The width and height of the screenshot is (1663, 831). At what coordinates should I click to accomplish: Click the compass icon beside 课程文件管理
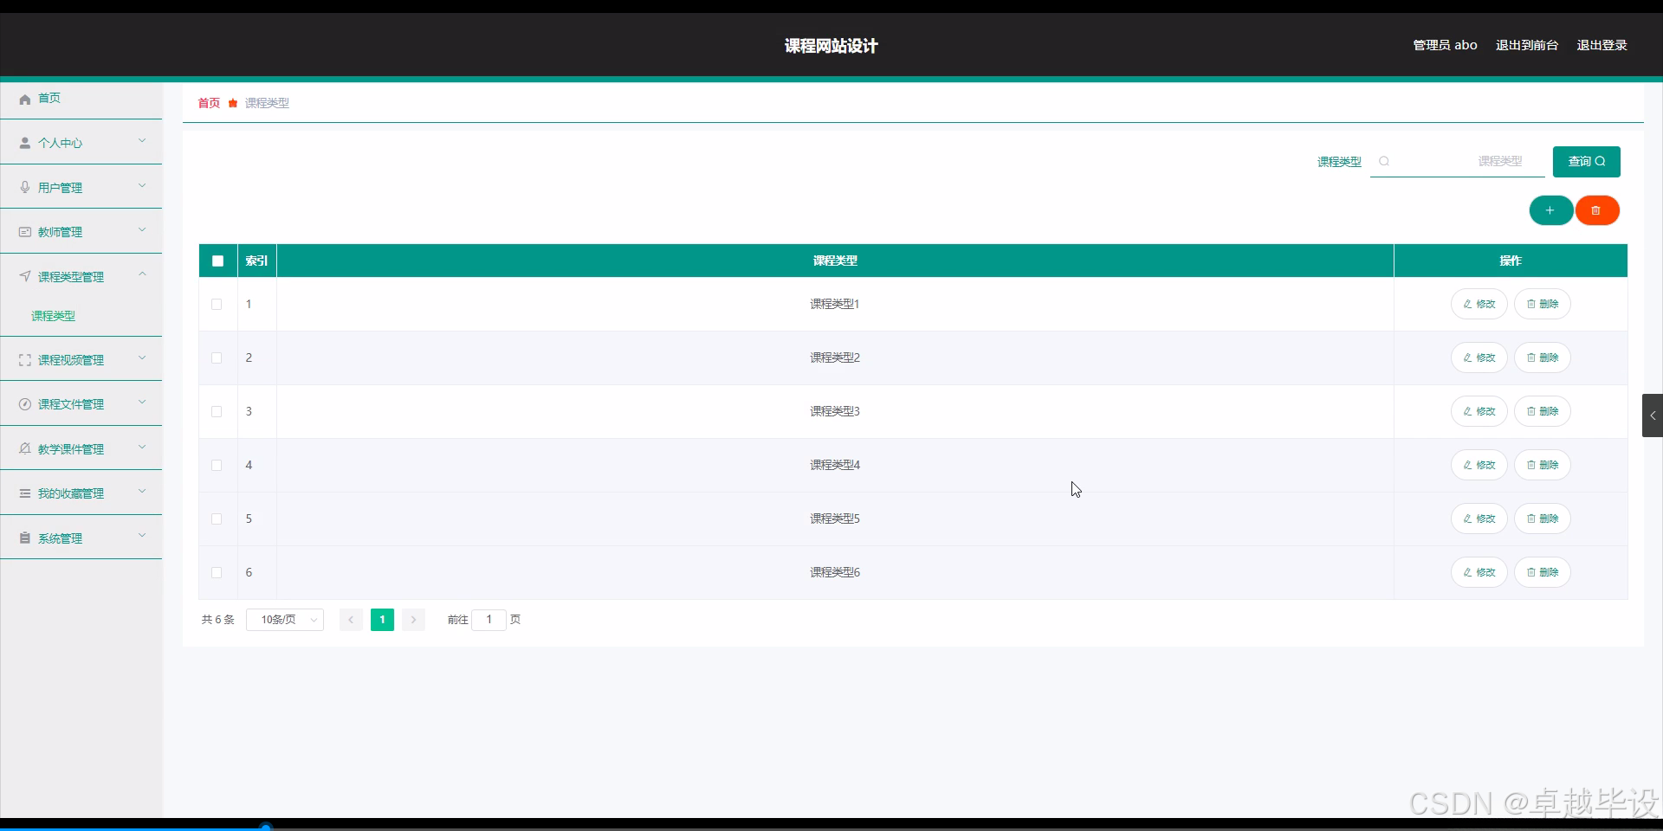click(x=25, y=404)
